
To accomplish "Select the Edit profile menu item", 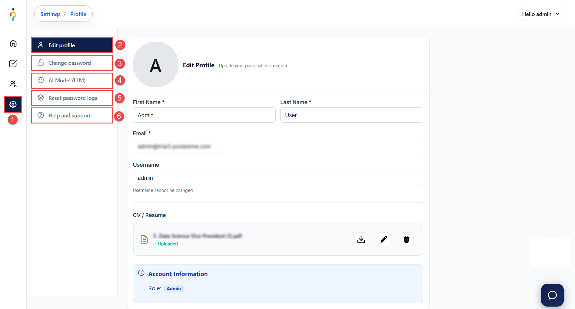I will [x=72, y=45].
